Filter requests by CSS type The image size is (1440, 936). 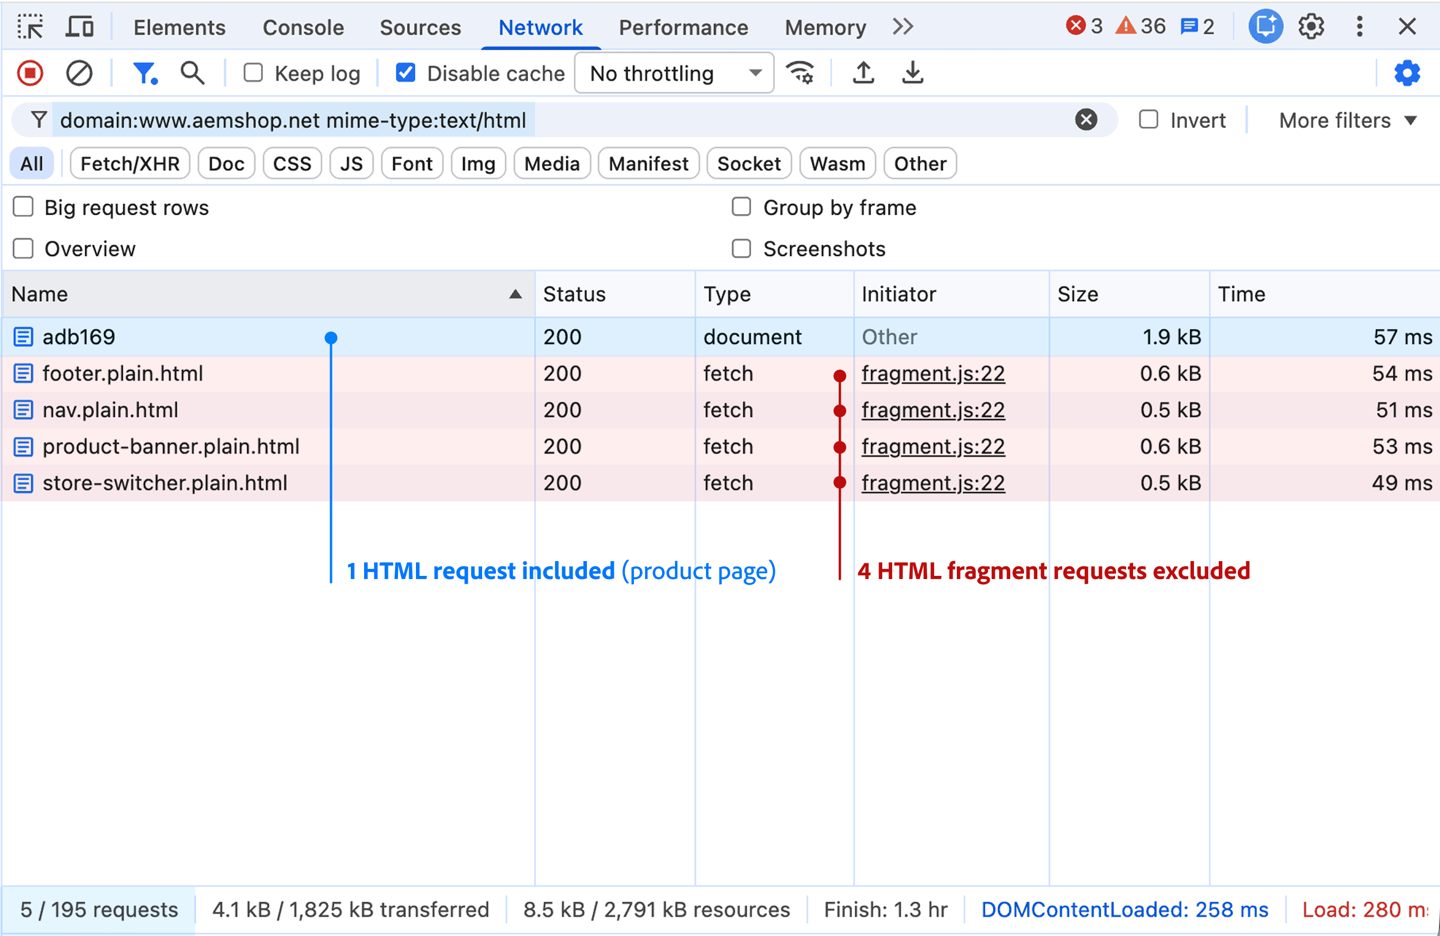292,163
